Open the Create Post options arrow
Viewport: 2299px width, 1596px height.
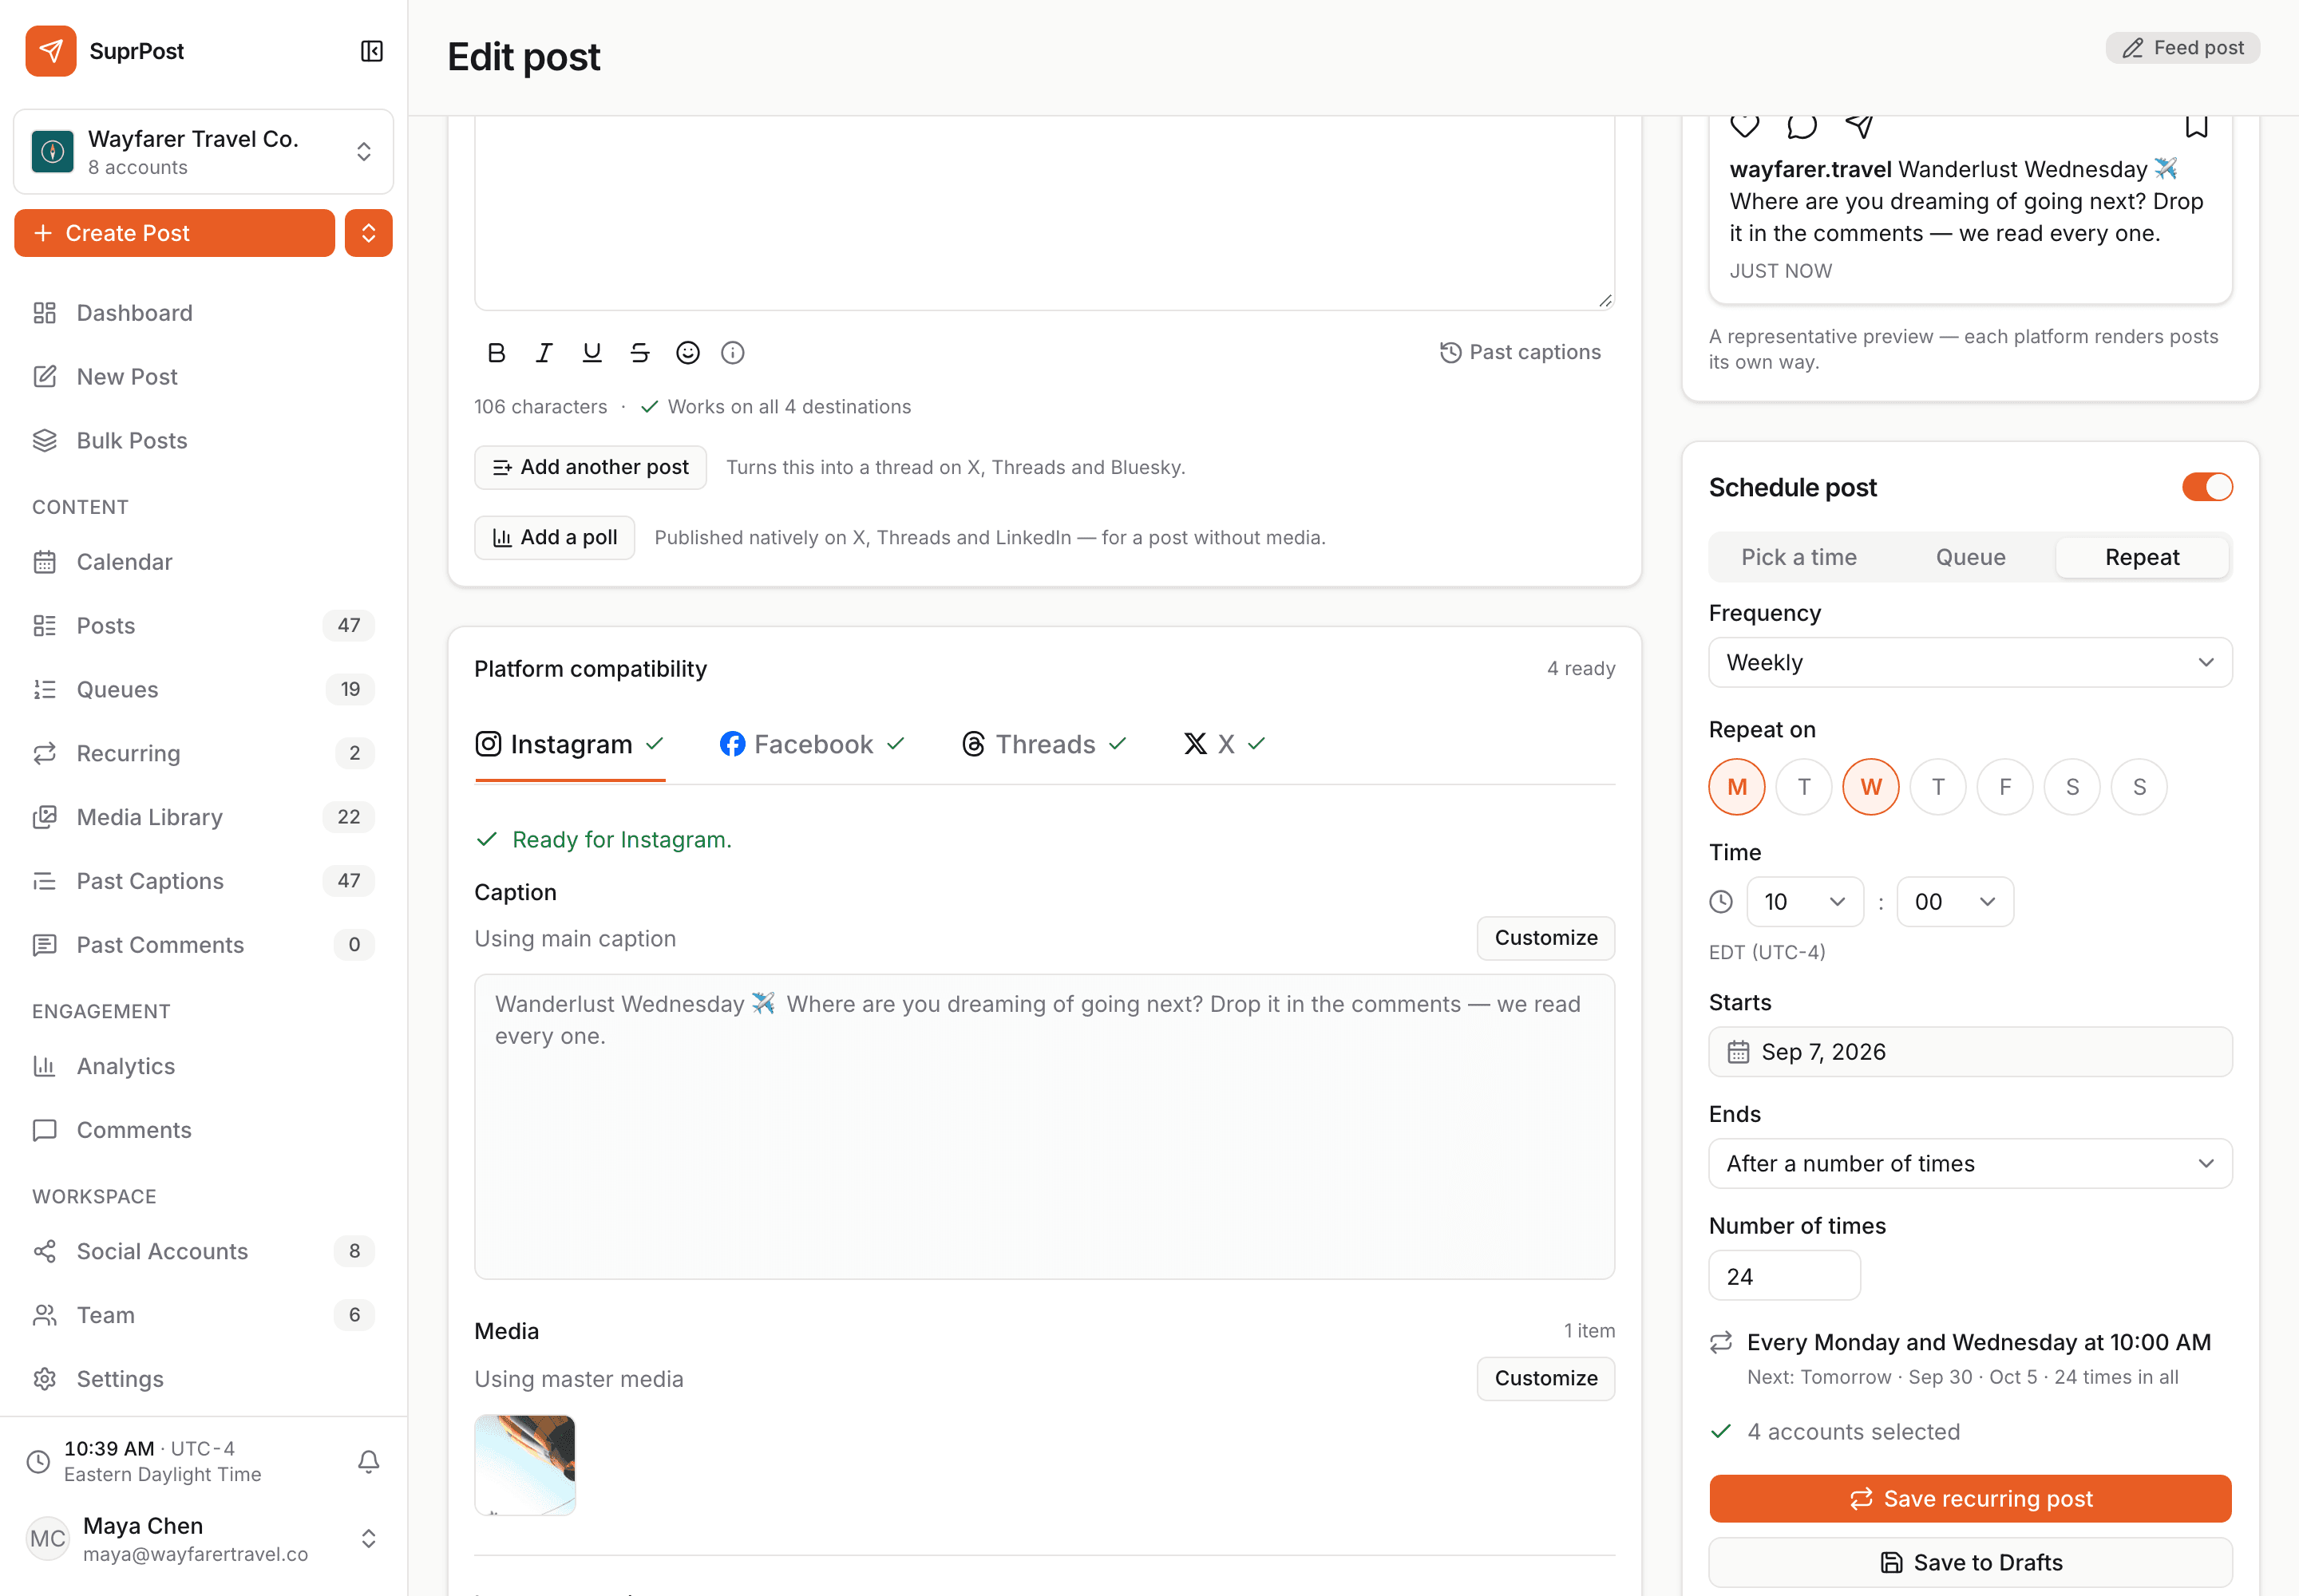tap(368, 233)
